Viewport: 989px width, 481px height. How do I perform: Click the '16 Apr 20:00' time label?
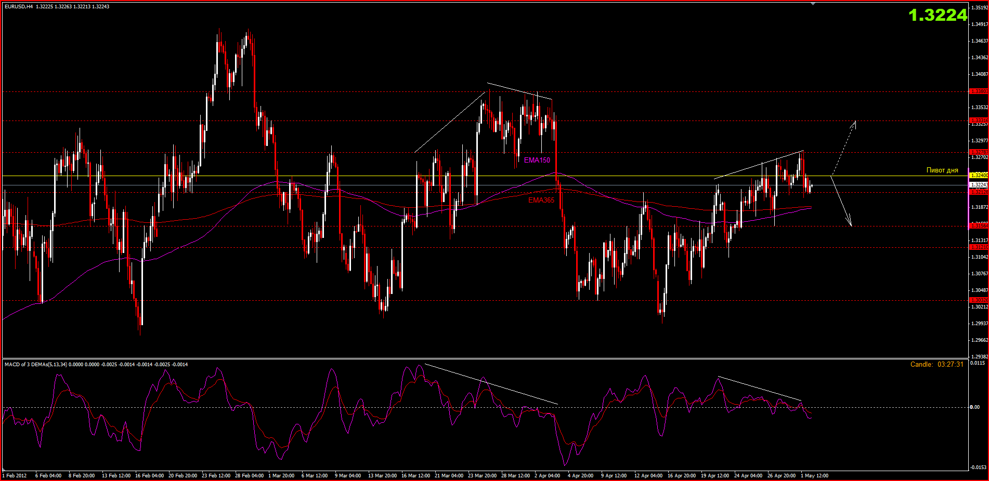click(682, 475)
